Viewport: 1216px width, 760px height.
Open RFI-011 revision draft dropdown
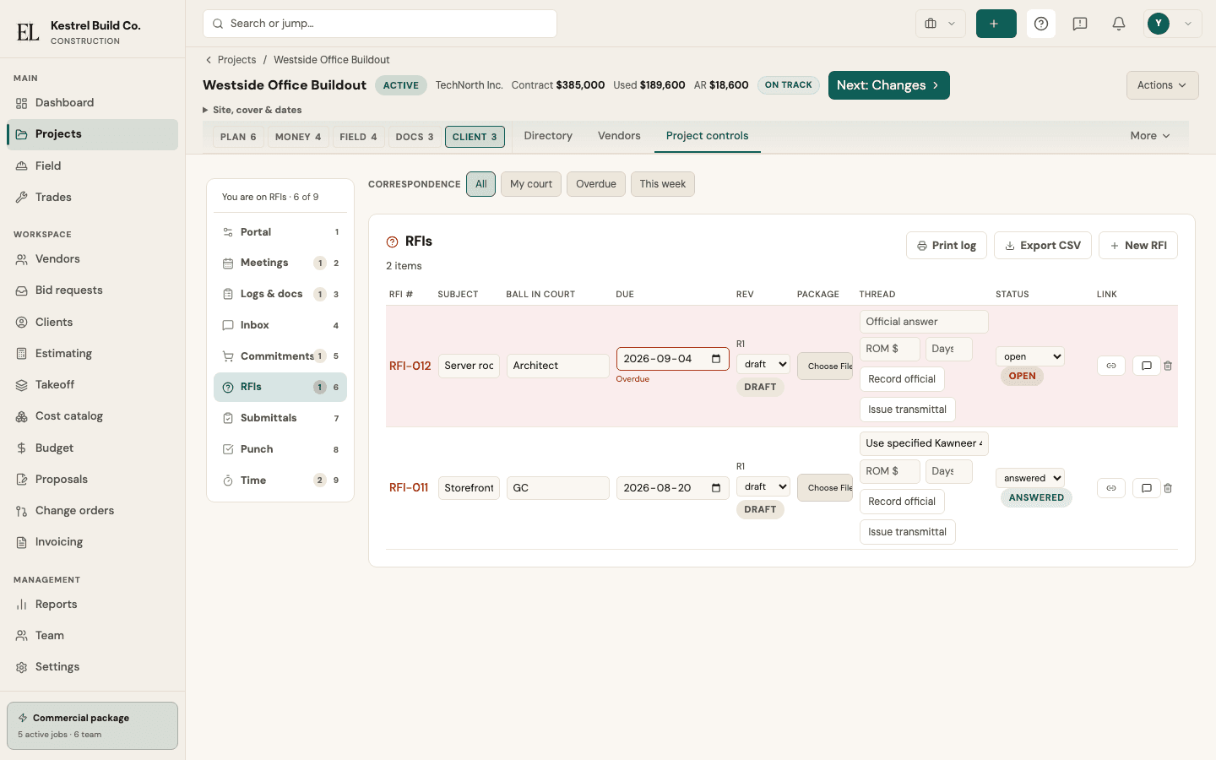763,487
